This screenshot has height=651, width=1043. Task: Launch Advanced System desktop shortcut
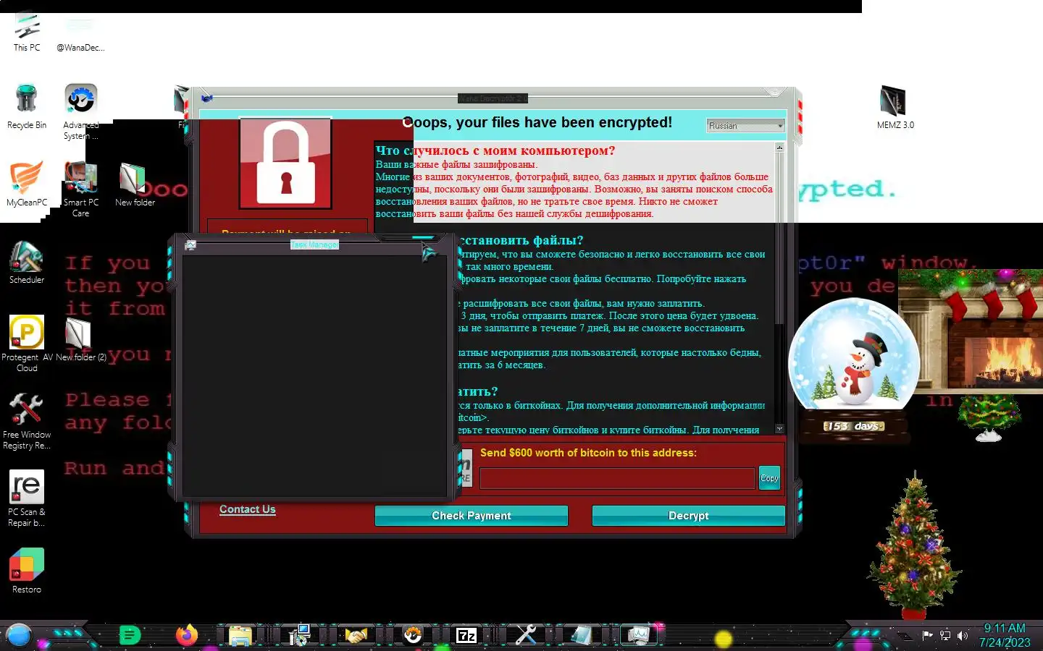pyautogui.click(x=80, y=111)
